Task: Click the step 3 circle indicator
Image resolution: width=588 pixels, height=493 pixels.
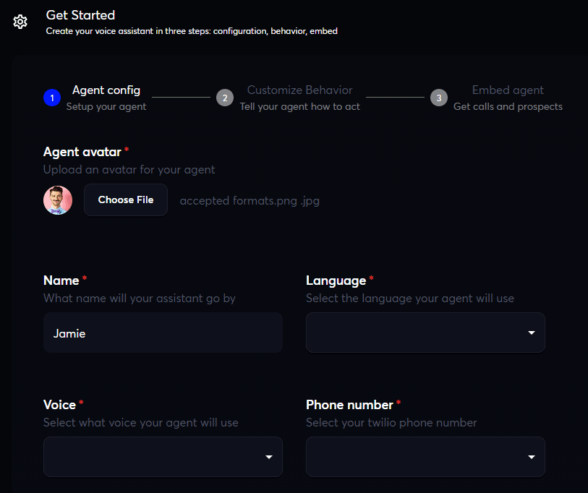Action: (x=438, y=98)
